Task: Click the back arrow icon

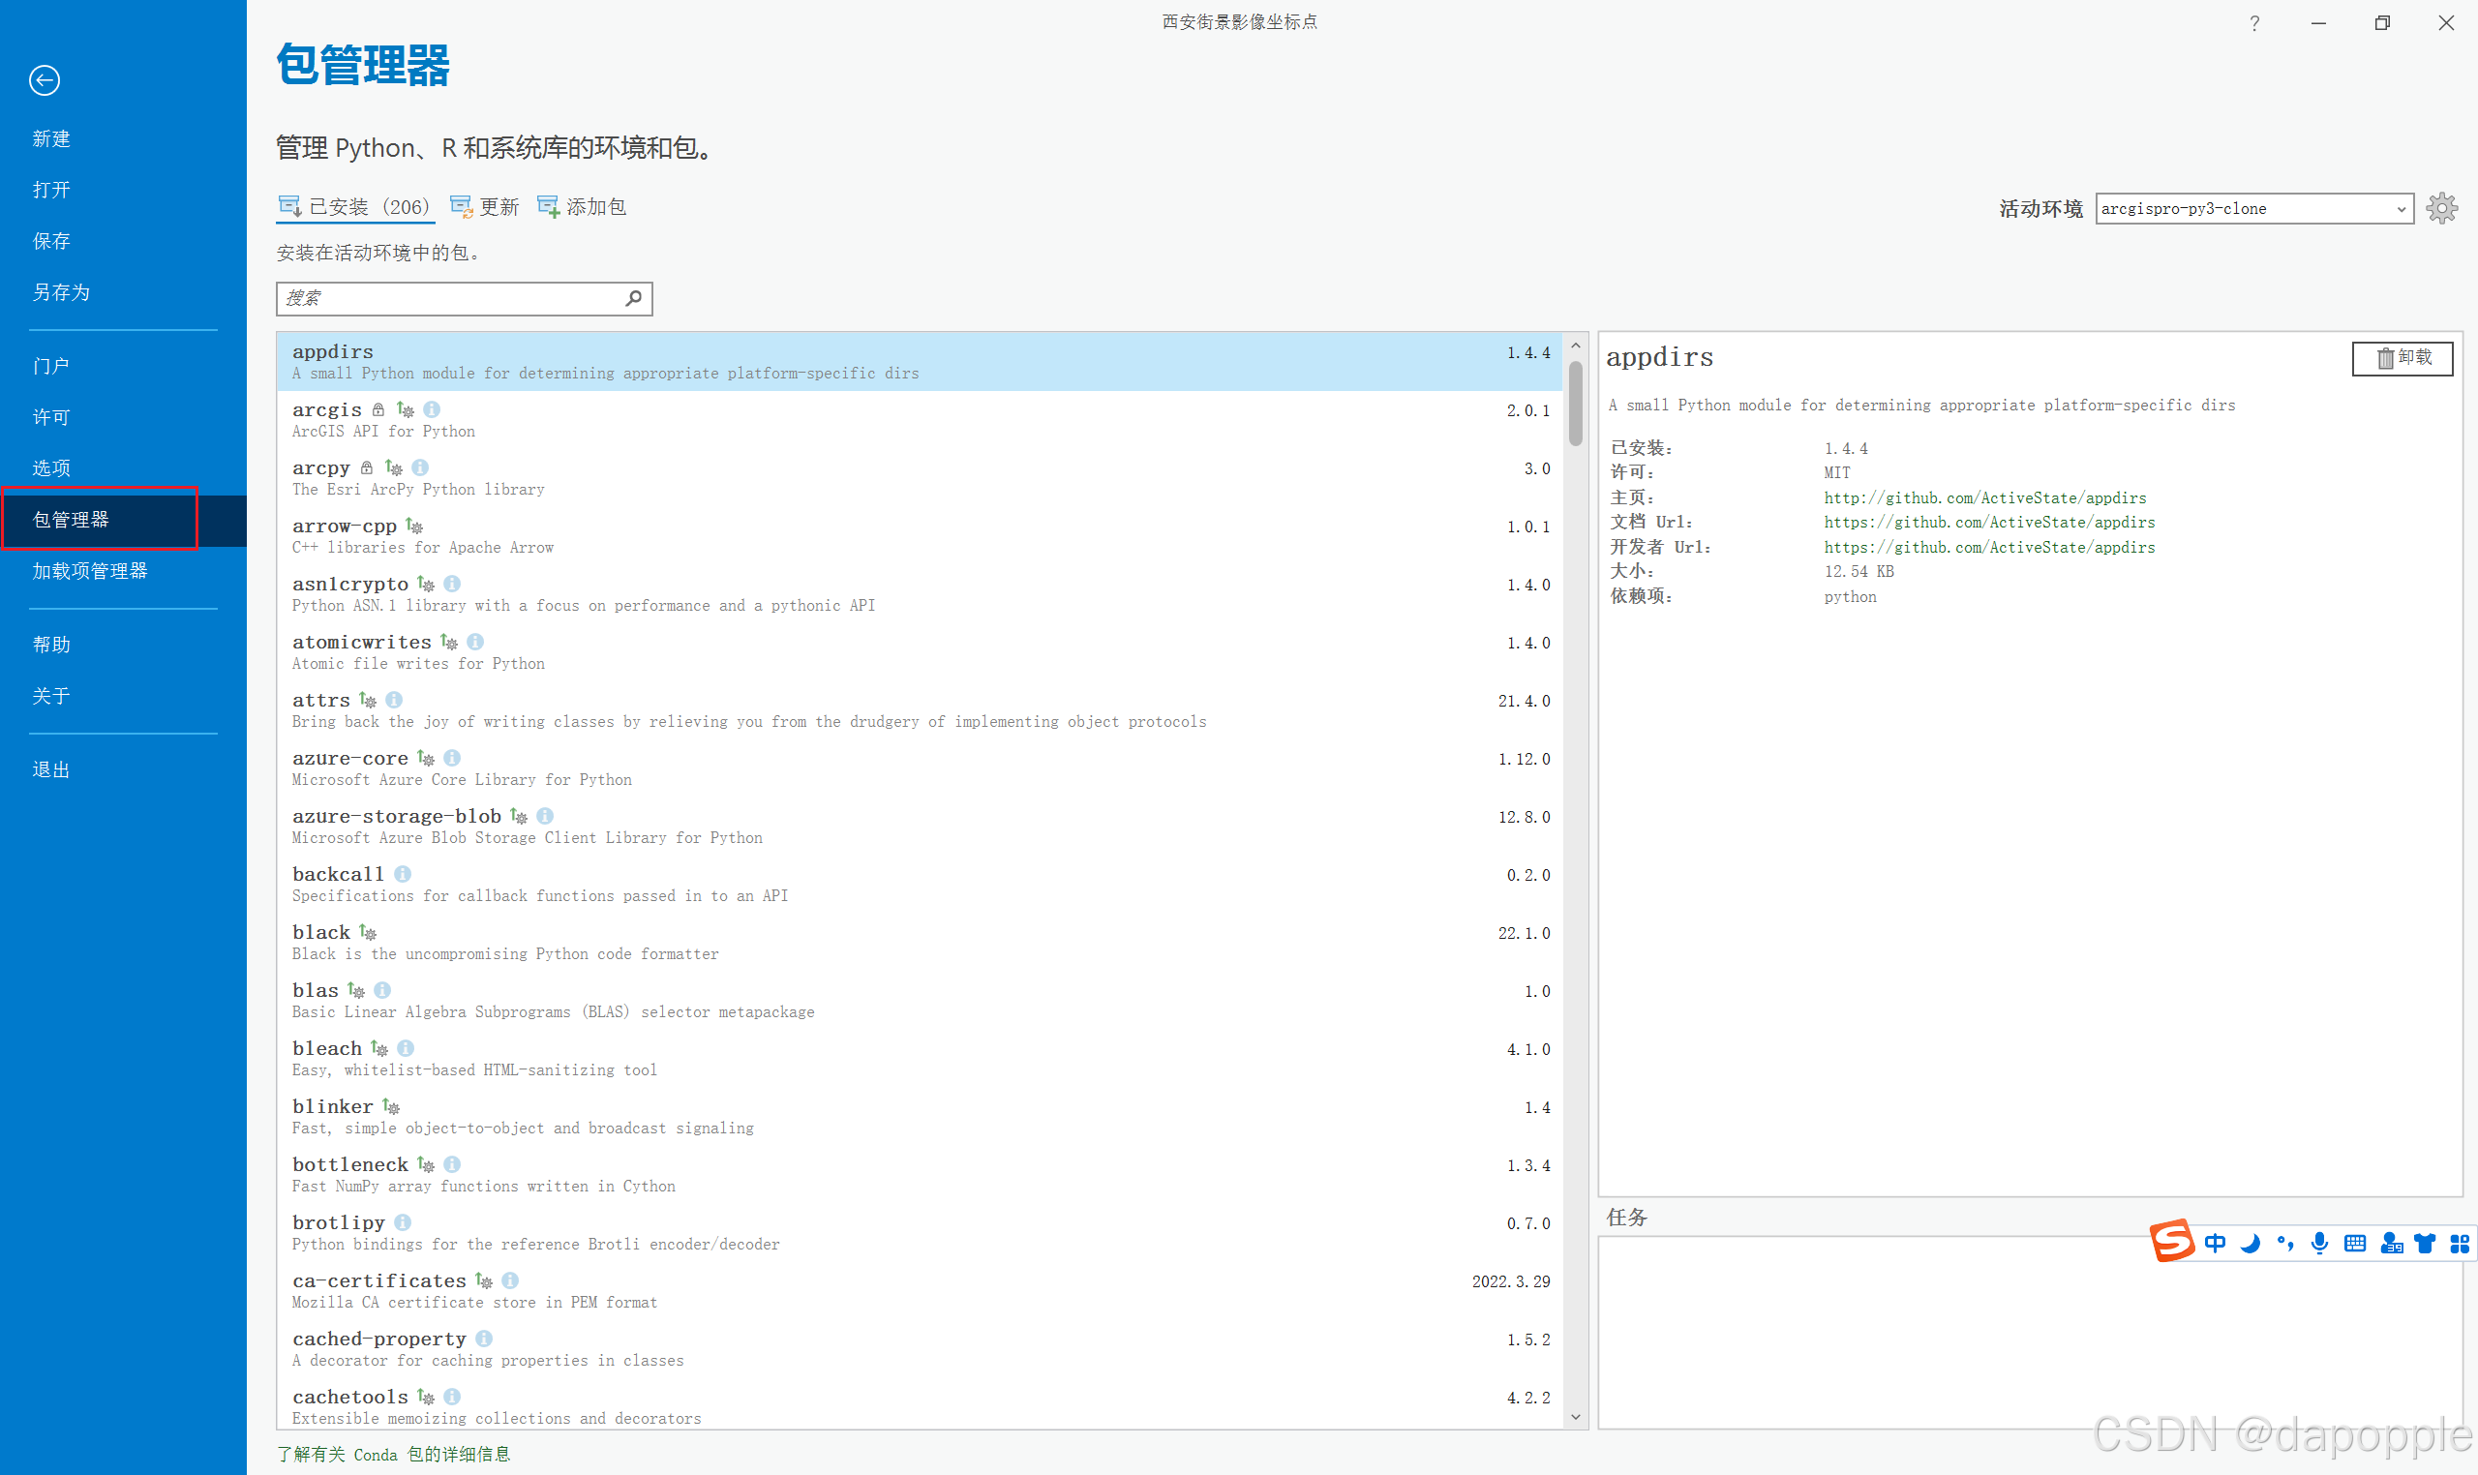Action: point(45,80)
